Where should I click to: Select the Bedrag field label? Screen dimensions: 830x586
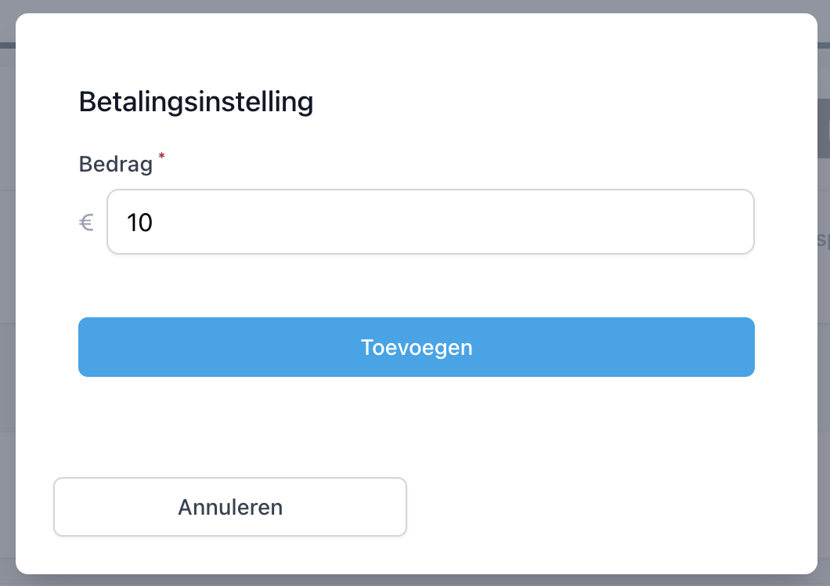(x=115, y=165)
